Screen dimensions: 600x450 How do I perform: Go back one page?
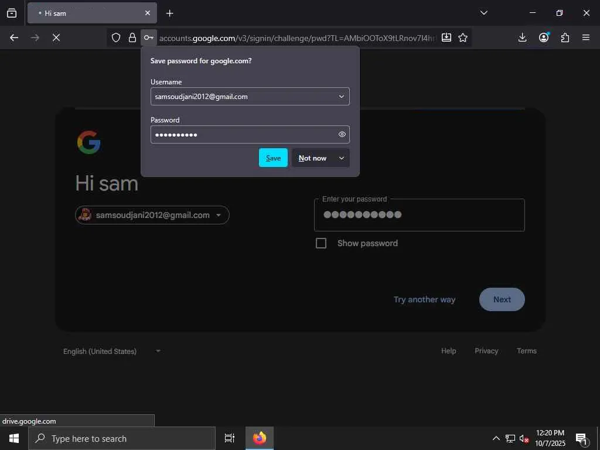coord(14,37)
